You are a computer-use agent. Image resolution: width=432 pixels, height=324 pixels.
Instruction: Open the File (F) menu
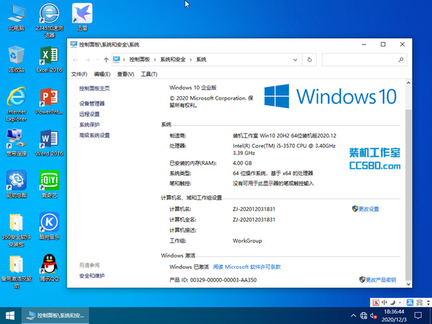pyautogui.click(x=79, y=74)
